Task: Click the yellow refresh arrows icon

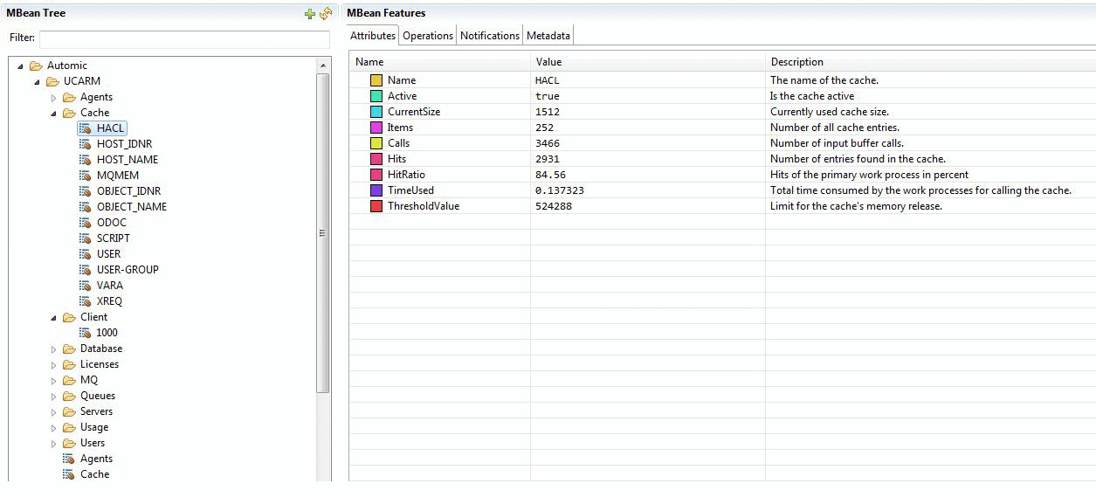Action: click(x=326, y=13)
